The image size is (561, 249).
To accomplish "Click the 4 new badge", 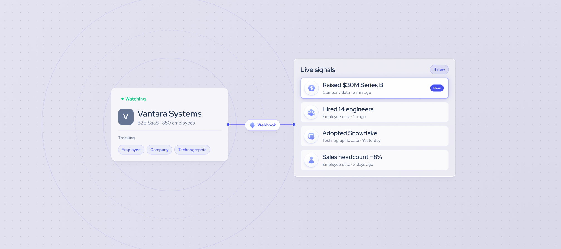I will (439, 69).
